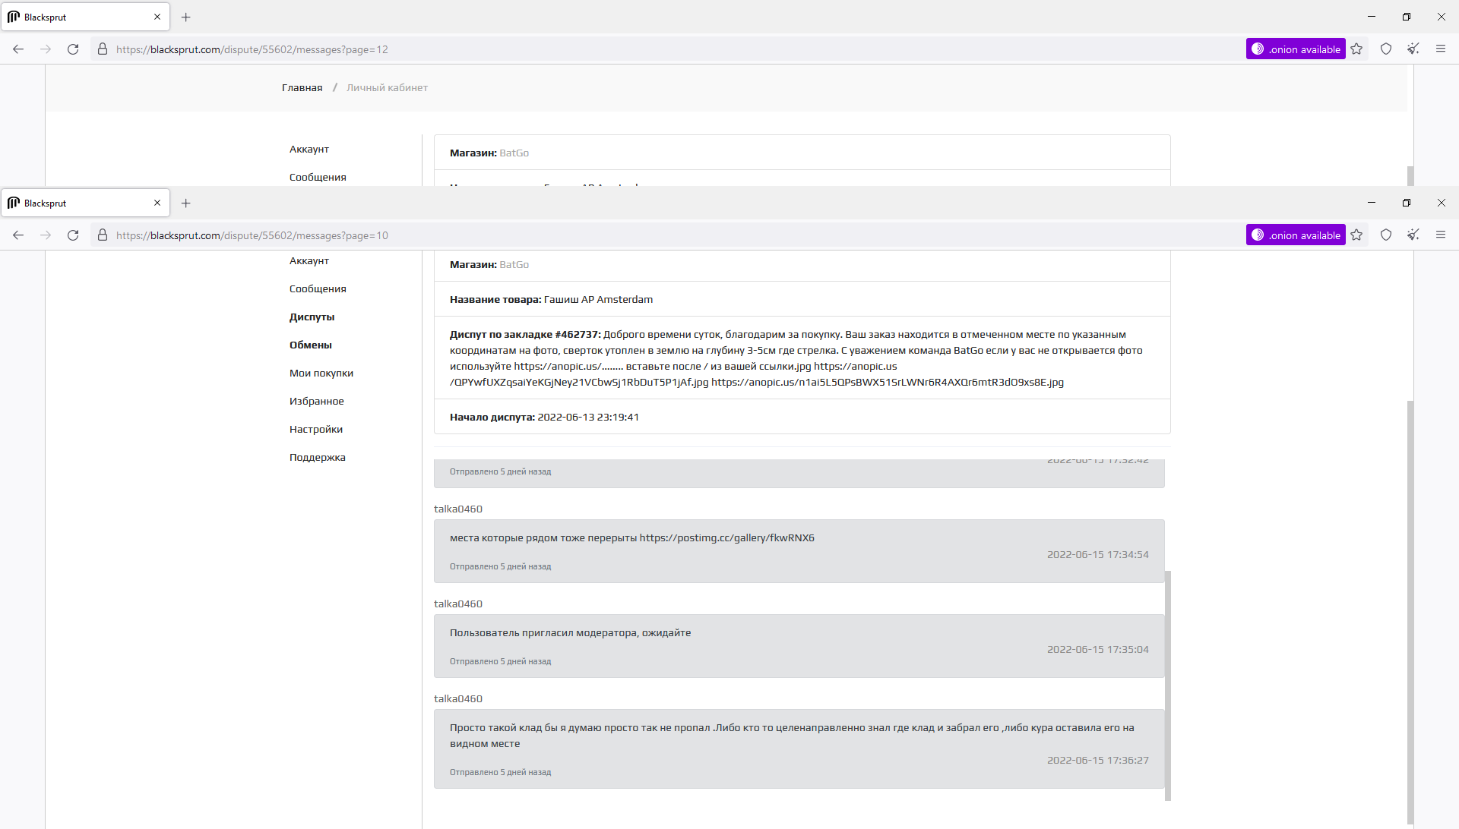Click product name Гашиш AP Amsterdam
The width and height of the screenshot is (1459, 829).
pyautogui.click(x=598, y=299)
